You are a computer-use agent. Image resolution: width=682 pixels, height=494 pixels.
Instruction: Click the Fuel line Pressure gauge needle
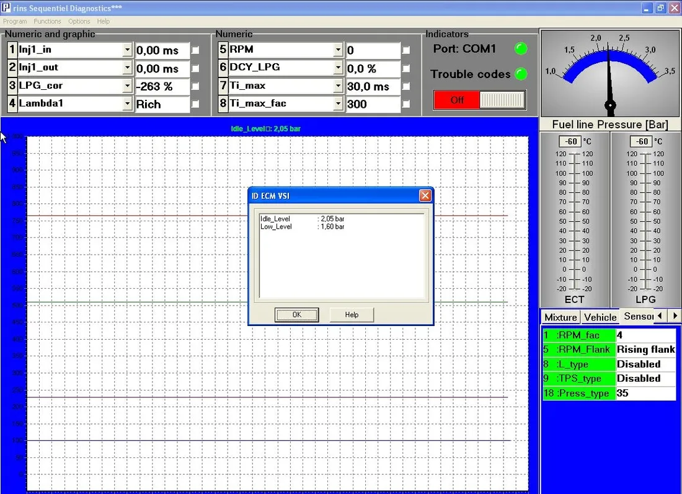(609, 87)
